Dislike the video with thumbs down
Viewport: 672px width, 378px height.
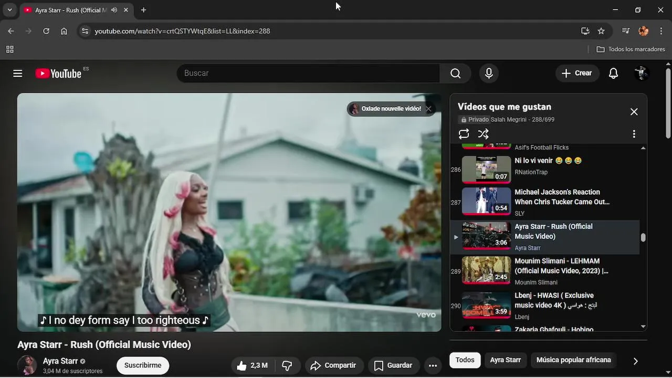tap(288, 365)
